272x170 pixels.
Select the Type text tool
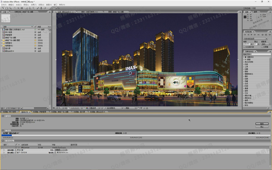click(33, 8)
